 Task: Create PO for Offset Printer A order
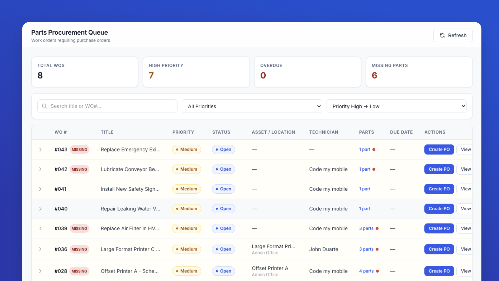(x=439, y=271)
